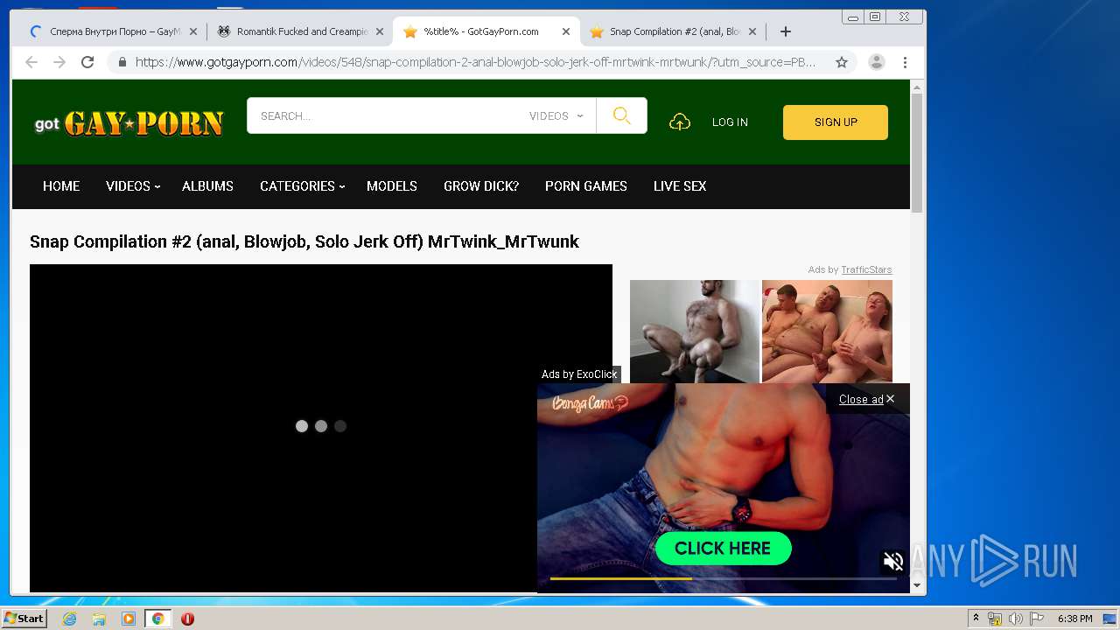The image size is (1120, 630).
Task: Click the green CLICK HERE button
Action: pos(723,549)
